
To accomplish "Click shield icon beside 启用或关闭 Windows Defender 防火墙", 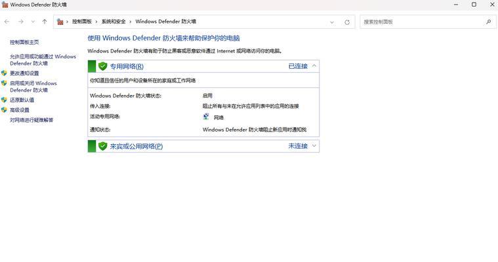I will click(4, 83).
